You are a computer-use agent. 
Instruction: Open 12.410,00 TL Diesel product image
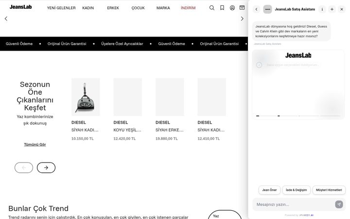211,97
